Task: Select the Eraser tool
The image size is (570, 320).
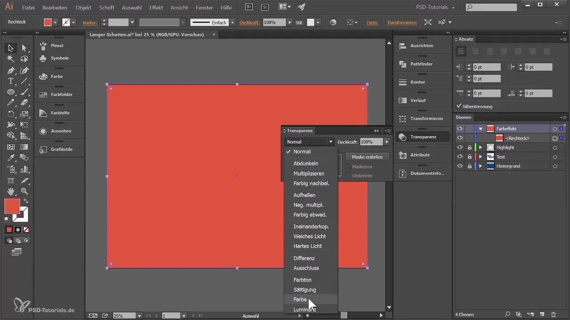Action: pyautogui.click(x=24, y=103)
